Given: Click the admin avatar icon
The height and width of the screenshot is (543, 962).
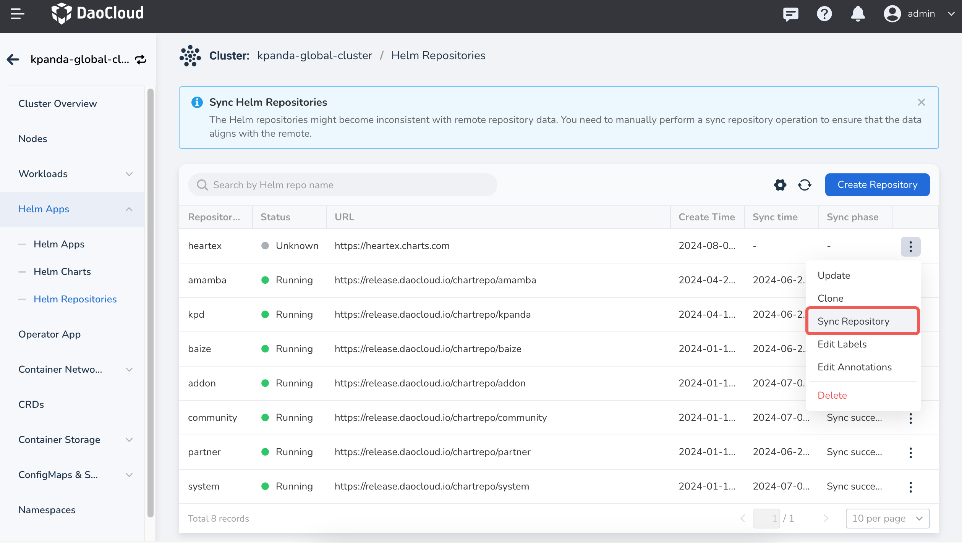Looking at the screenshot, I should pos(892,14).
